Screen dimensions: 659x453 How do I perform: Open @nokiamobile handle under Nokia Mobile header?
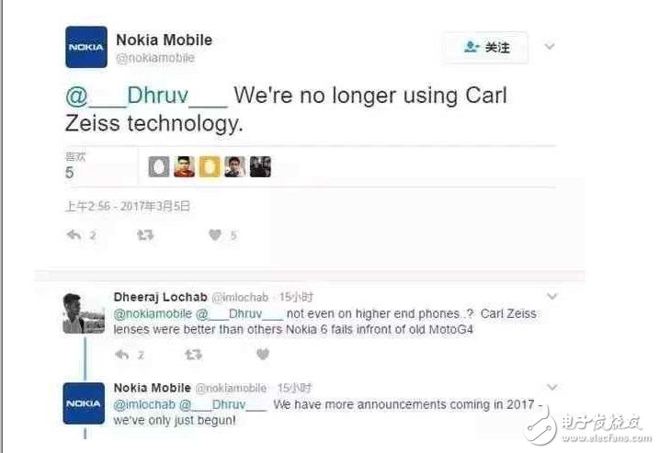(154, 59)
